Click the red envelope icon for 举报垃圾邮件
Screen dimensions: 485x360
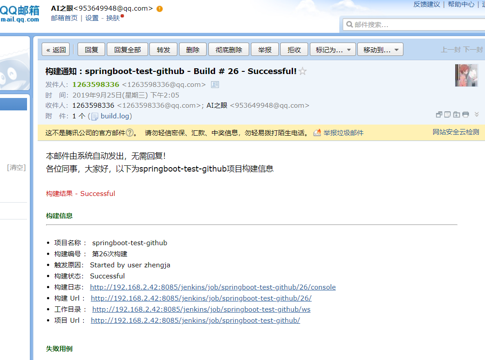[x=317, y=132]
